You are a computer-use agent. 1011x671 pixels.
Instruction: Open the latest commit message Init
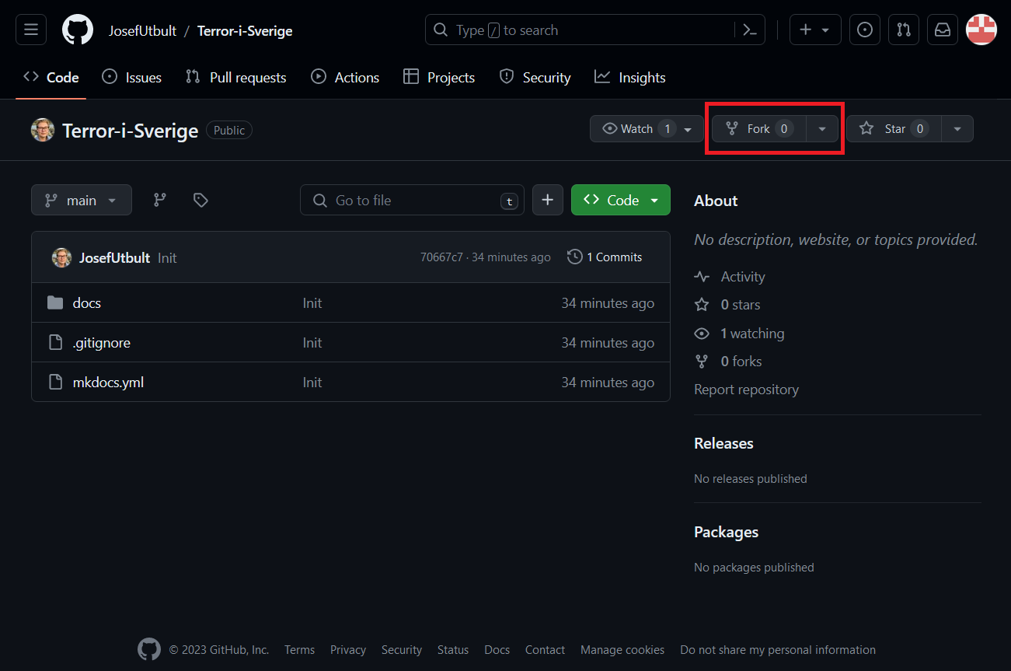(167, 257)
